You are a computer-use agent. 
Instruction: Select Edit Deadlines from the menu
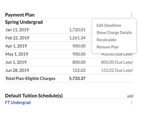[x=109, y=25]
